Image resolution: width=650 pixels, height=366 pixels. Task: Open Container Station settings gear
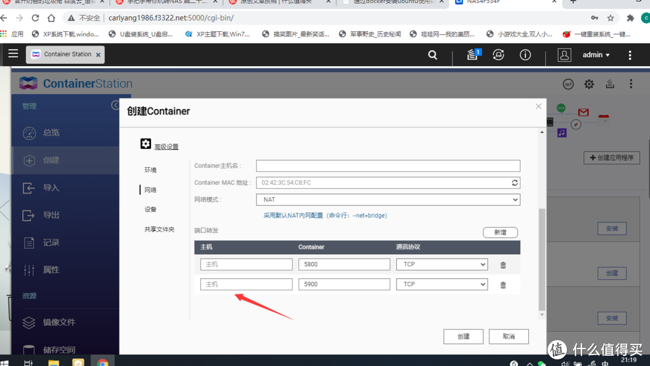tap(589, 84)
